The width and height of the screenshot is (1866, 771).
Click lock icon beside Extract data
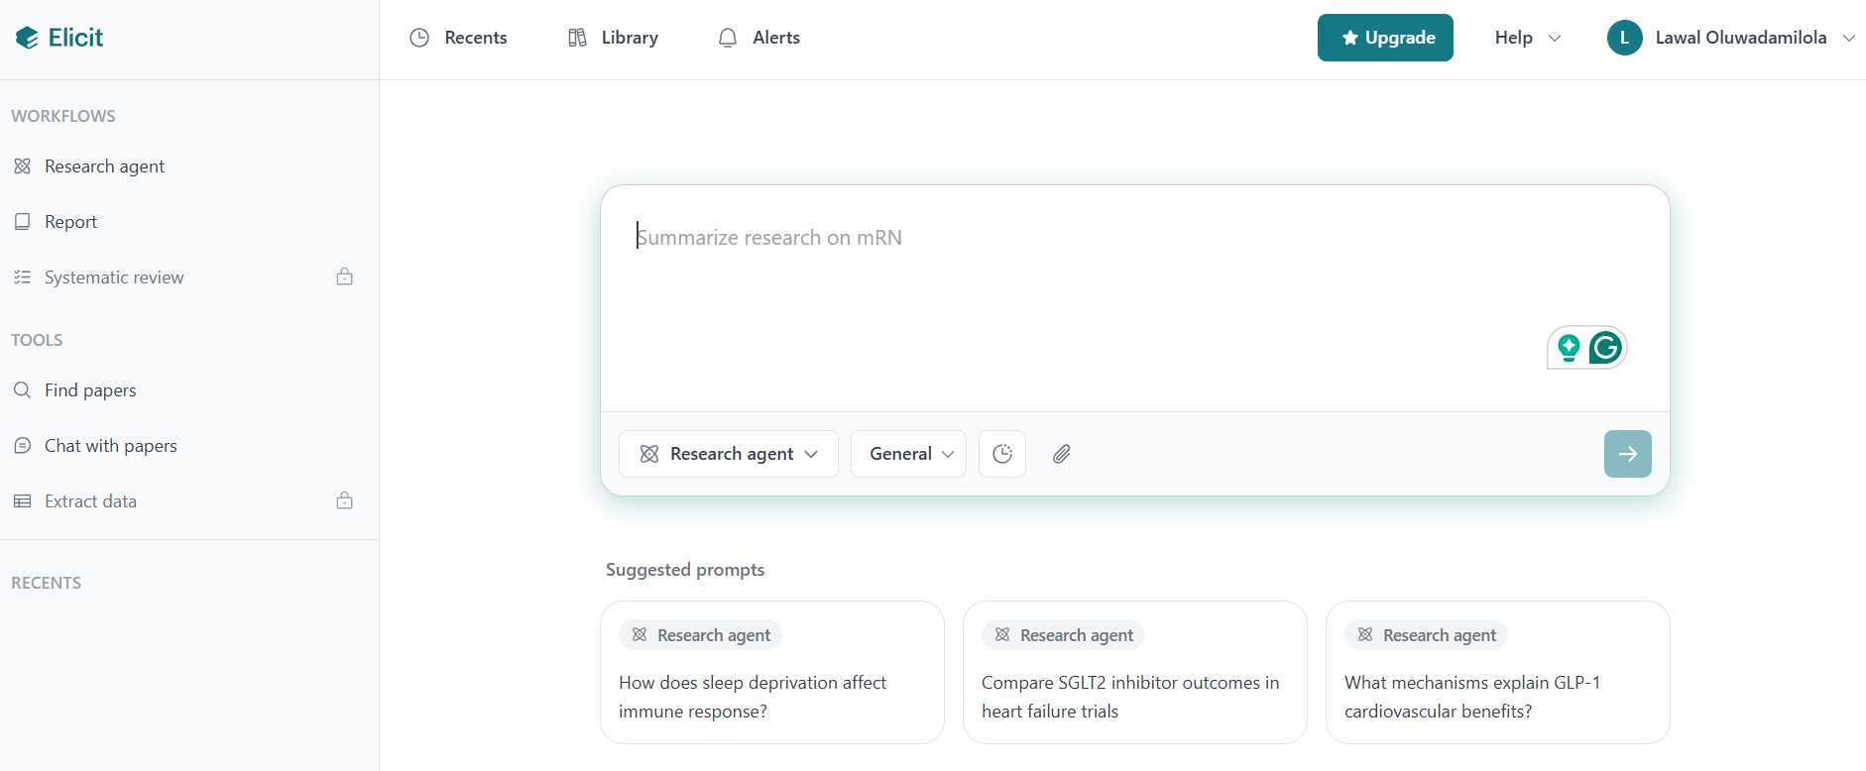(344, 500)
